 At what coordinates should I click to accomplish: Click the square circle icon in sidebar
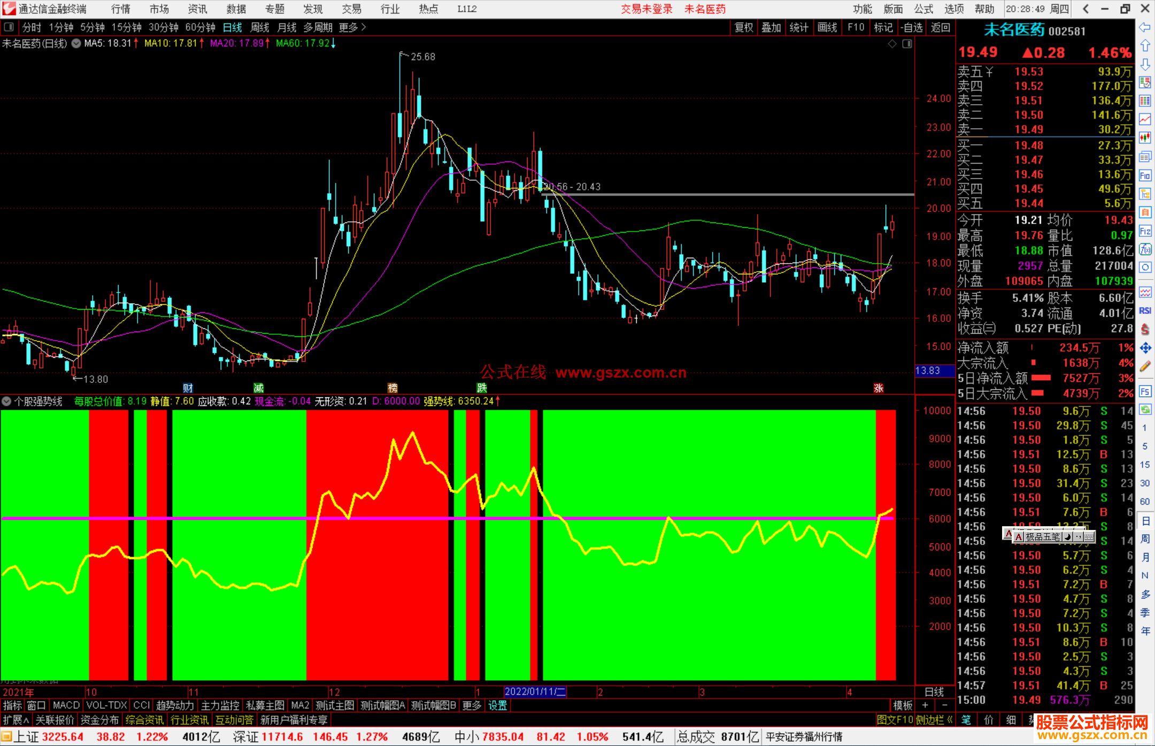click(x=1145, y=267)
